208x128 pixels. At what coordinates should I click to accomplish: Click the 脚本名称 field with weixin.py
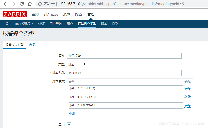pos(124,73)
